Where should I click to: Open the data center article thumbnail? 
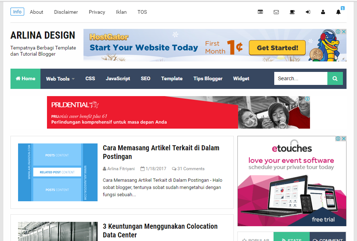click(58, 232)
